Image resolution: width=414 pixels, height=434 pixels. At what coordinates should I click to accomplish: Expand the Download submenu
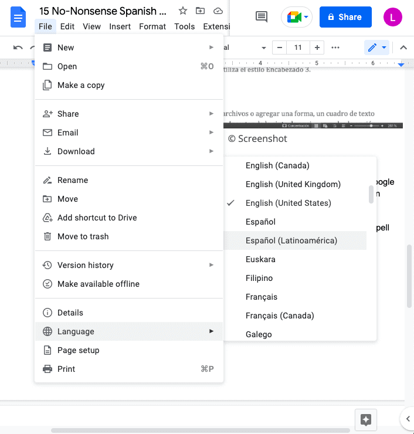[x=129, y=151]
